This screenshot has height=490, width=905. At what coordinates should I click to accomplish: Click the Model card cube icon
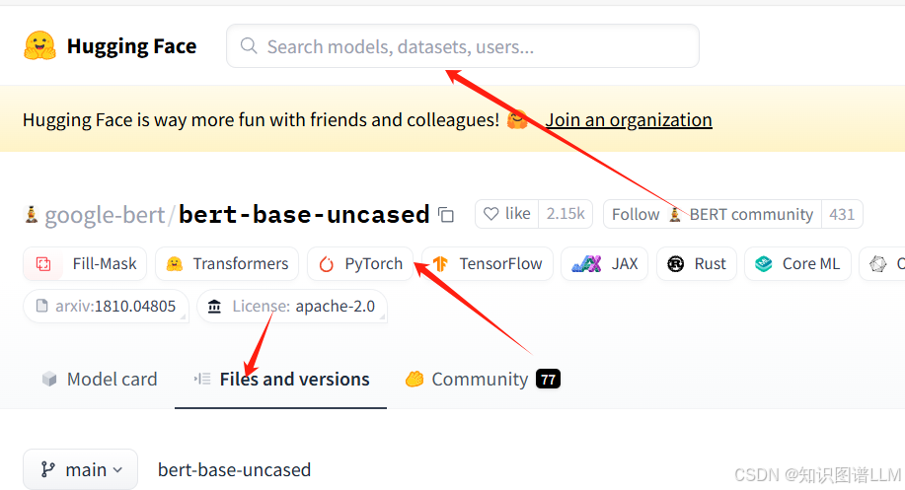pyautogui.click(x=49, y=380)
